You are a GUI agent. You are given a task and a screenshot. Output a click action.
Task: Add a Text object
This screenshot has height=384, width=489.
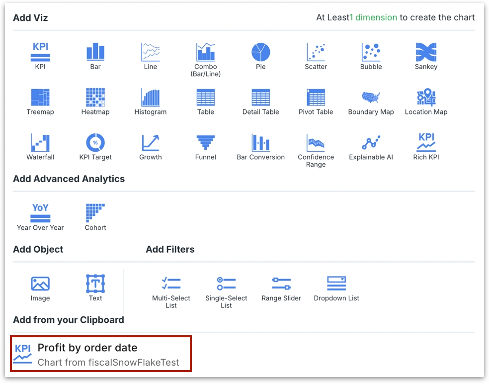95,284
